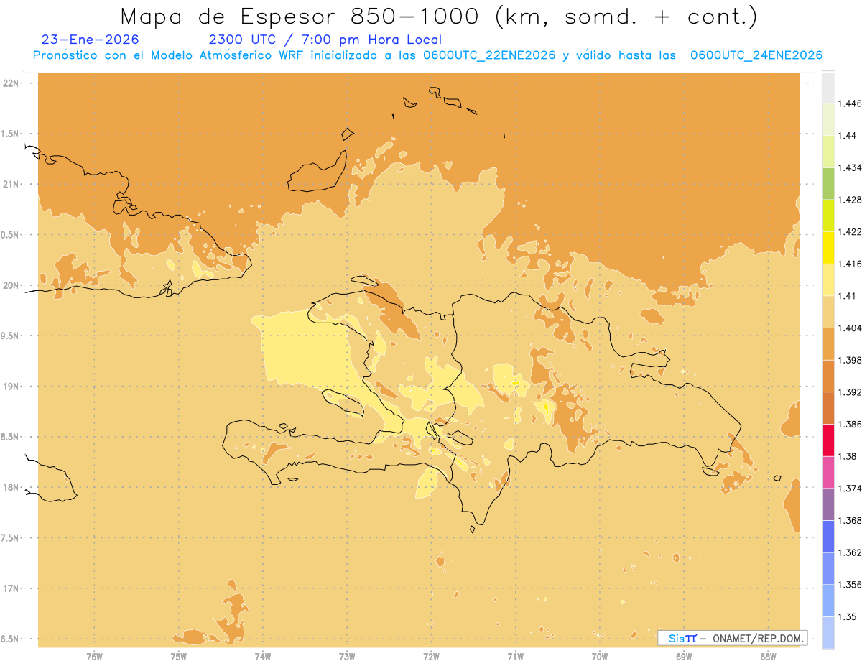Click the "1.362" colorbar value
This screenshot has height=666, width=862.
coord(850,552)
